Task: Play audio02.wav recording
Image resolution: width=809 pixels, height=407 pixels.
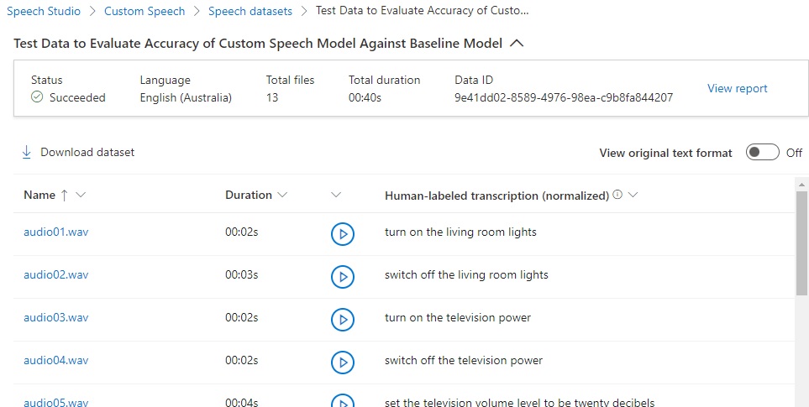Action: pyautogui.click(x=342, y=276)
